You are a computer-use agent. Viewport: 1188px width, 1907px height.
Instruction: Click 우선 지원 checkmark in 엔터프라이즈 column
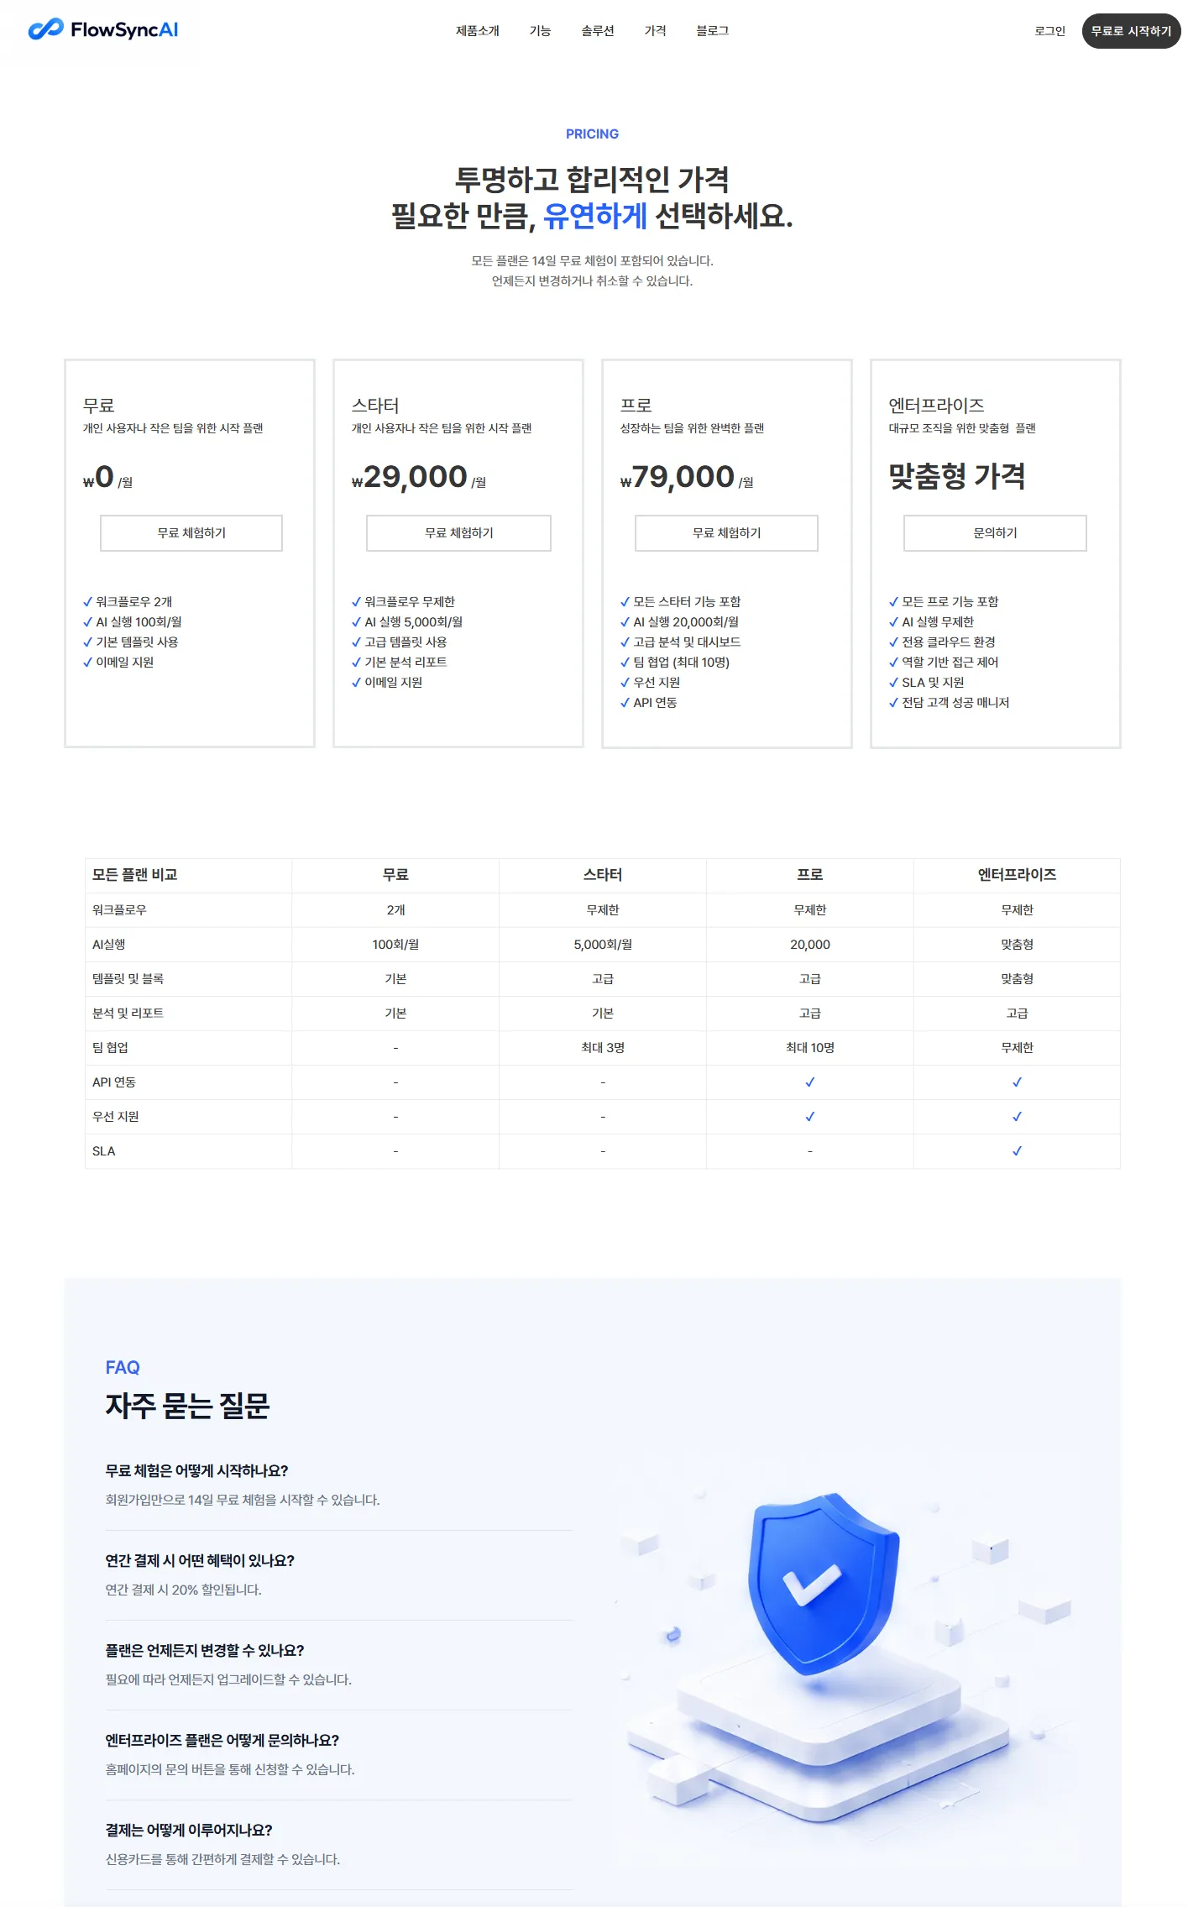click(1017, 1117)
